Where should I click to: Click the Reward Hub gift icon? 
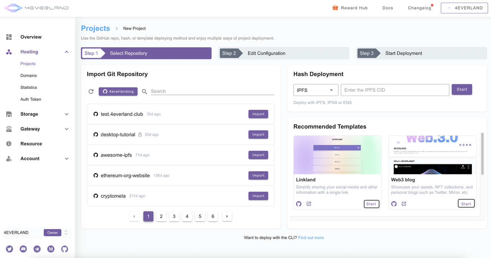(335, 8)
